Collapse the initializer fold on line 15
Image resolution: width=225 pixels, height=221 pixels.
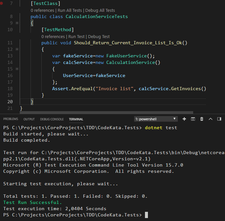point(17,69)
